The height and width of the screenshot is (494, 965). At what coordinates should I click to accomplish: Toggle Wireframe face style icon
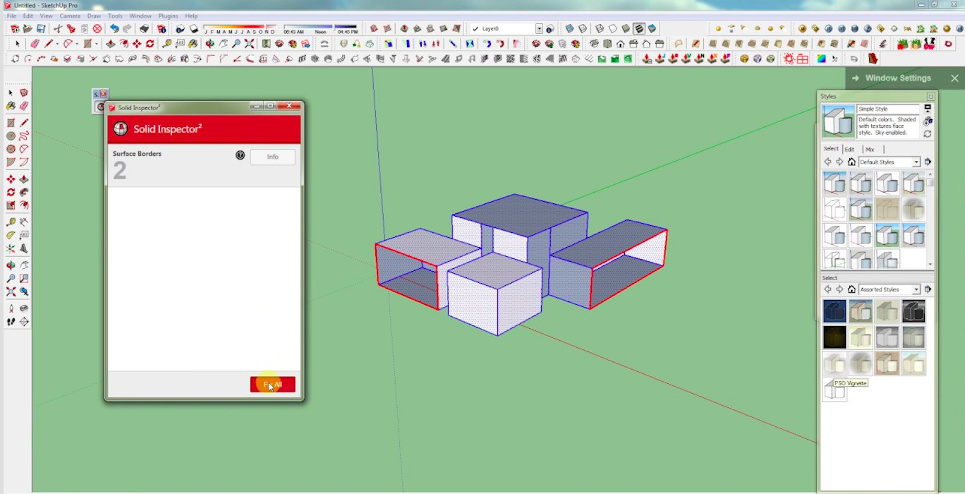(599, 29)
